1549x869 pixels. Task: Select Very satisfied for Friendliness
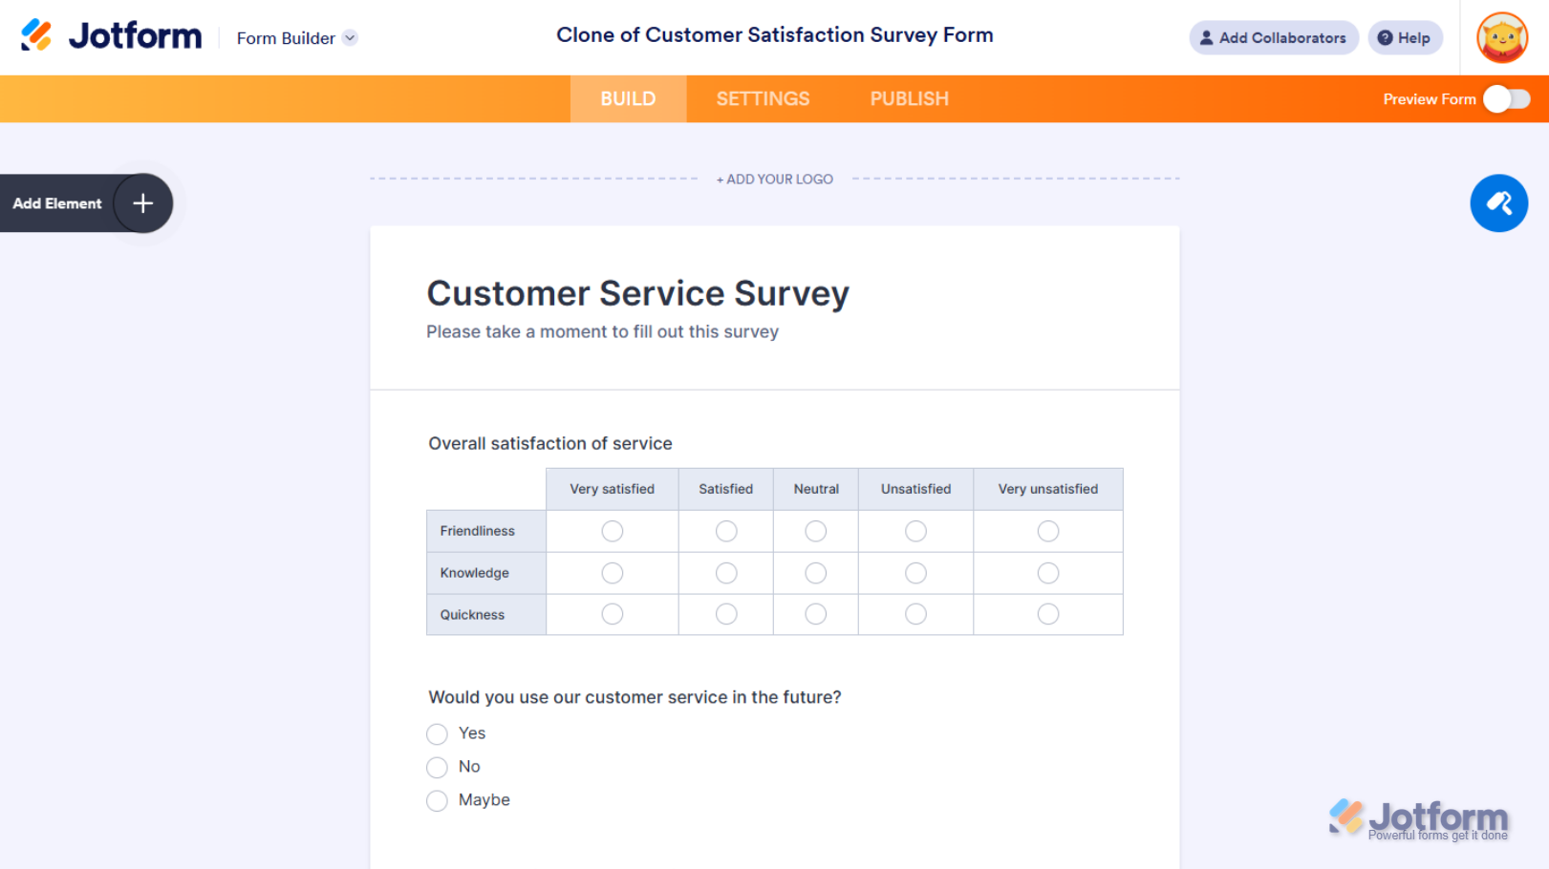tap(613, 531)
